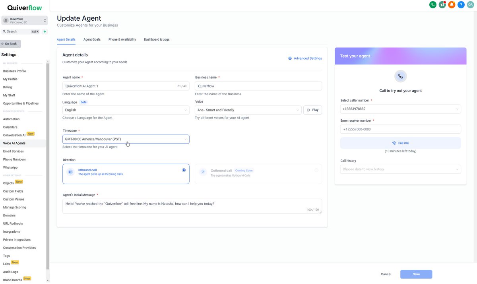Click the announcements megaphone icon with red badge
477x284 pixels.
(442, 4)
